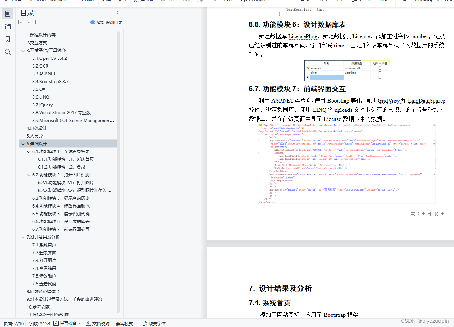
Task: Collapse 6.1.功能模块 1 subsection
Action: click(x=29, y=152)
